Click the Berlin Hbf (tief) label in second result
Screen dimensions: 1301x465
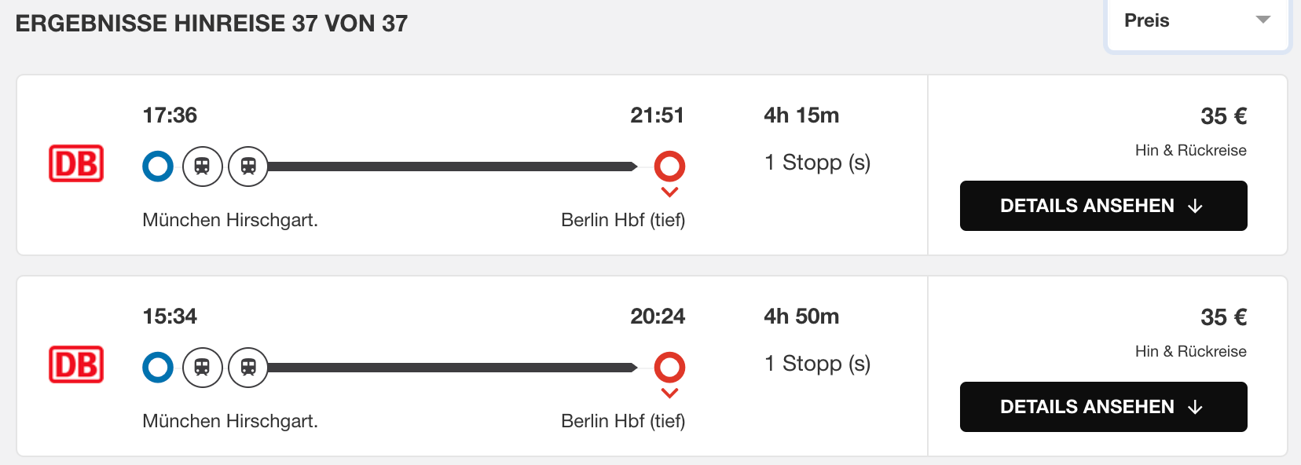pos(623,421)
